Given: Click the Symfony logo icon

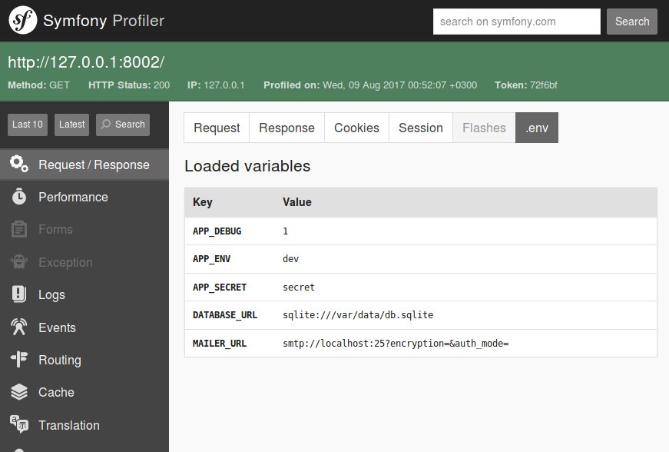Looking at the screenshot, I should click(22, 21).
